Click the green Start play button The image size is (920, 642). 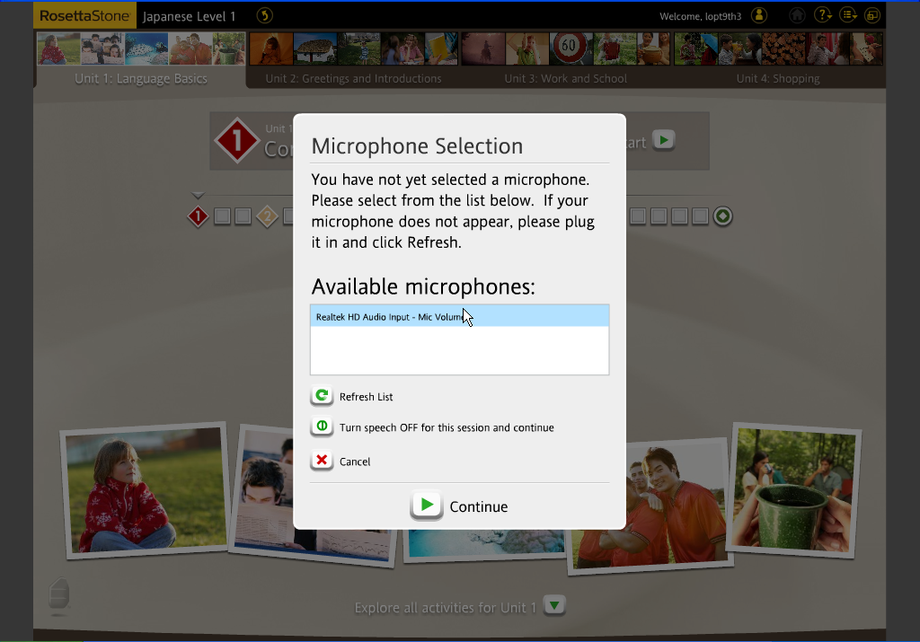663,140
